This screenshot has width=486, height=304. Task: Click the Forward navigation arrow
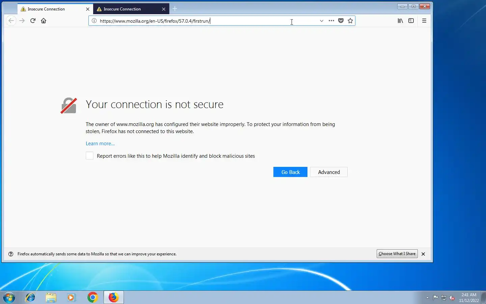[x=22, y=21]
